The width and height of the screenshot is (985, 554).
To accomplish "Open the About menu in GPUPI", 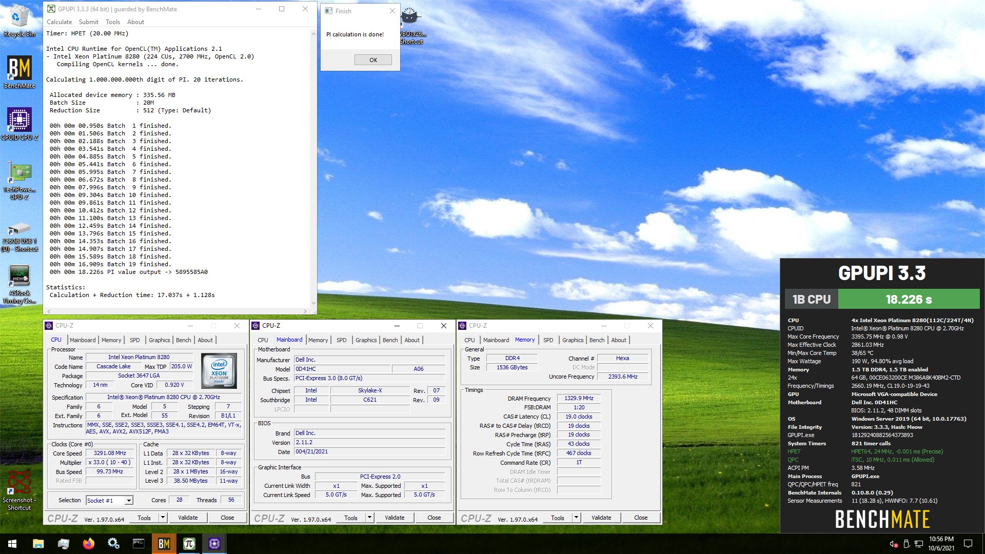I will coord(135,22).
